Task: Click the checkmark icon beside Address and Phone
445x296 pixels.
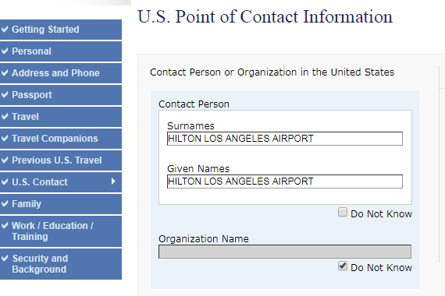Action: [x=5, y=72]
